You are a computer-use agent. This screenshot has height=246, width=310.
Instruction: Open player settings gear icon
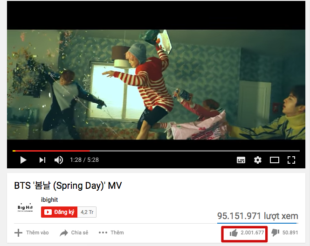click(x=258, y=160)
